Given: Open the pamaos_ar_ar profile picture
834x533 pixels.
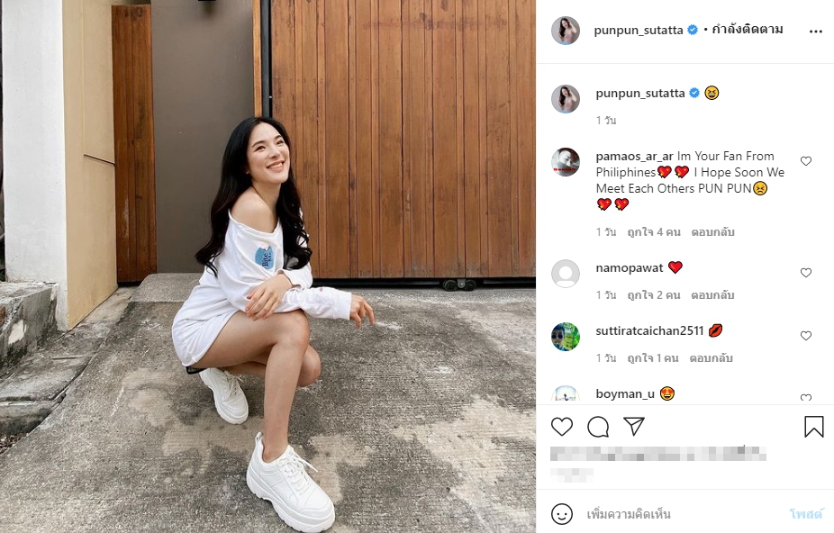Looking at the screenshot, I should pyautogui.click(x=566, y=162).
